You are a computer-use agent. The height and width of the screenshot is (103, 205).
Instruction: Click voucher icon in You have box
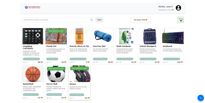click(146, 20)
